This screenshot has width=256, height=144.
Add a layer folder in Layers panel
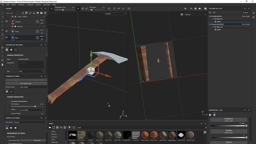coord(42,13)
